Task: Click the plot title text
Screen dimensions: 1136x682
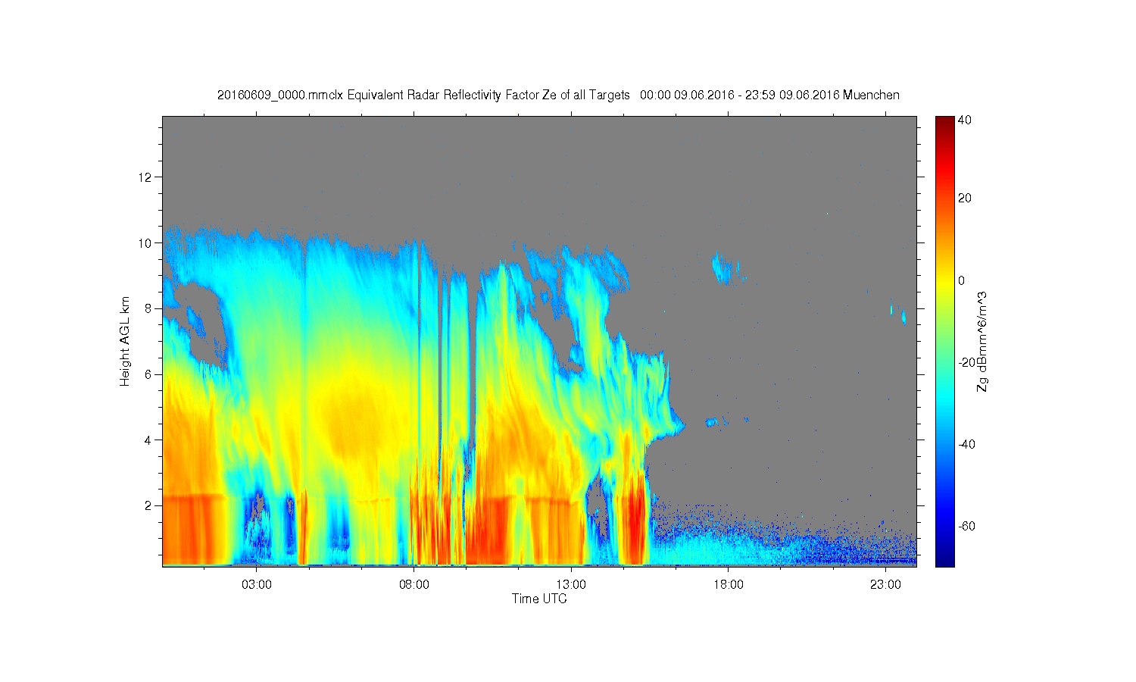Action: tap(558, 95)
